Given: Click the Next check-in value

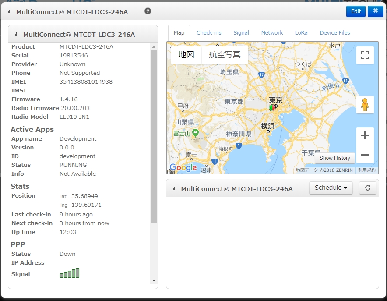Looking at the screenshot, I should 84,223.
